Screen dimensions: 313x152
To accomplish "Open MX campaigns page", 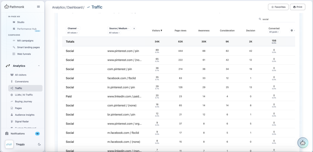I will point(25,41).
